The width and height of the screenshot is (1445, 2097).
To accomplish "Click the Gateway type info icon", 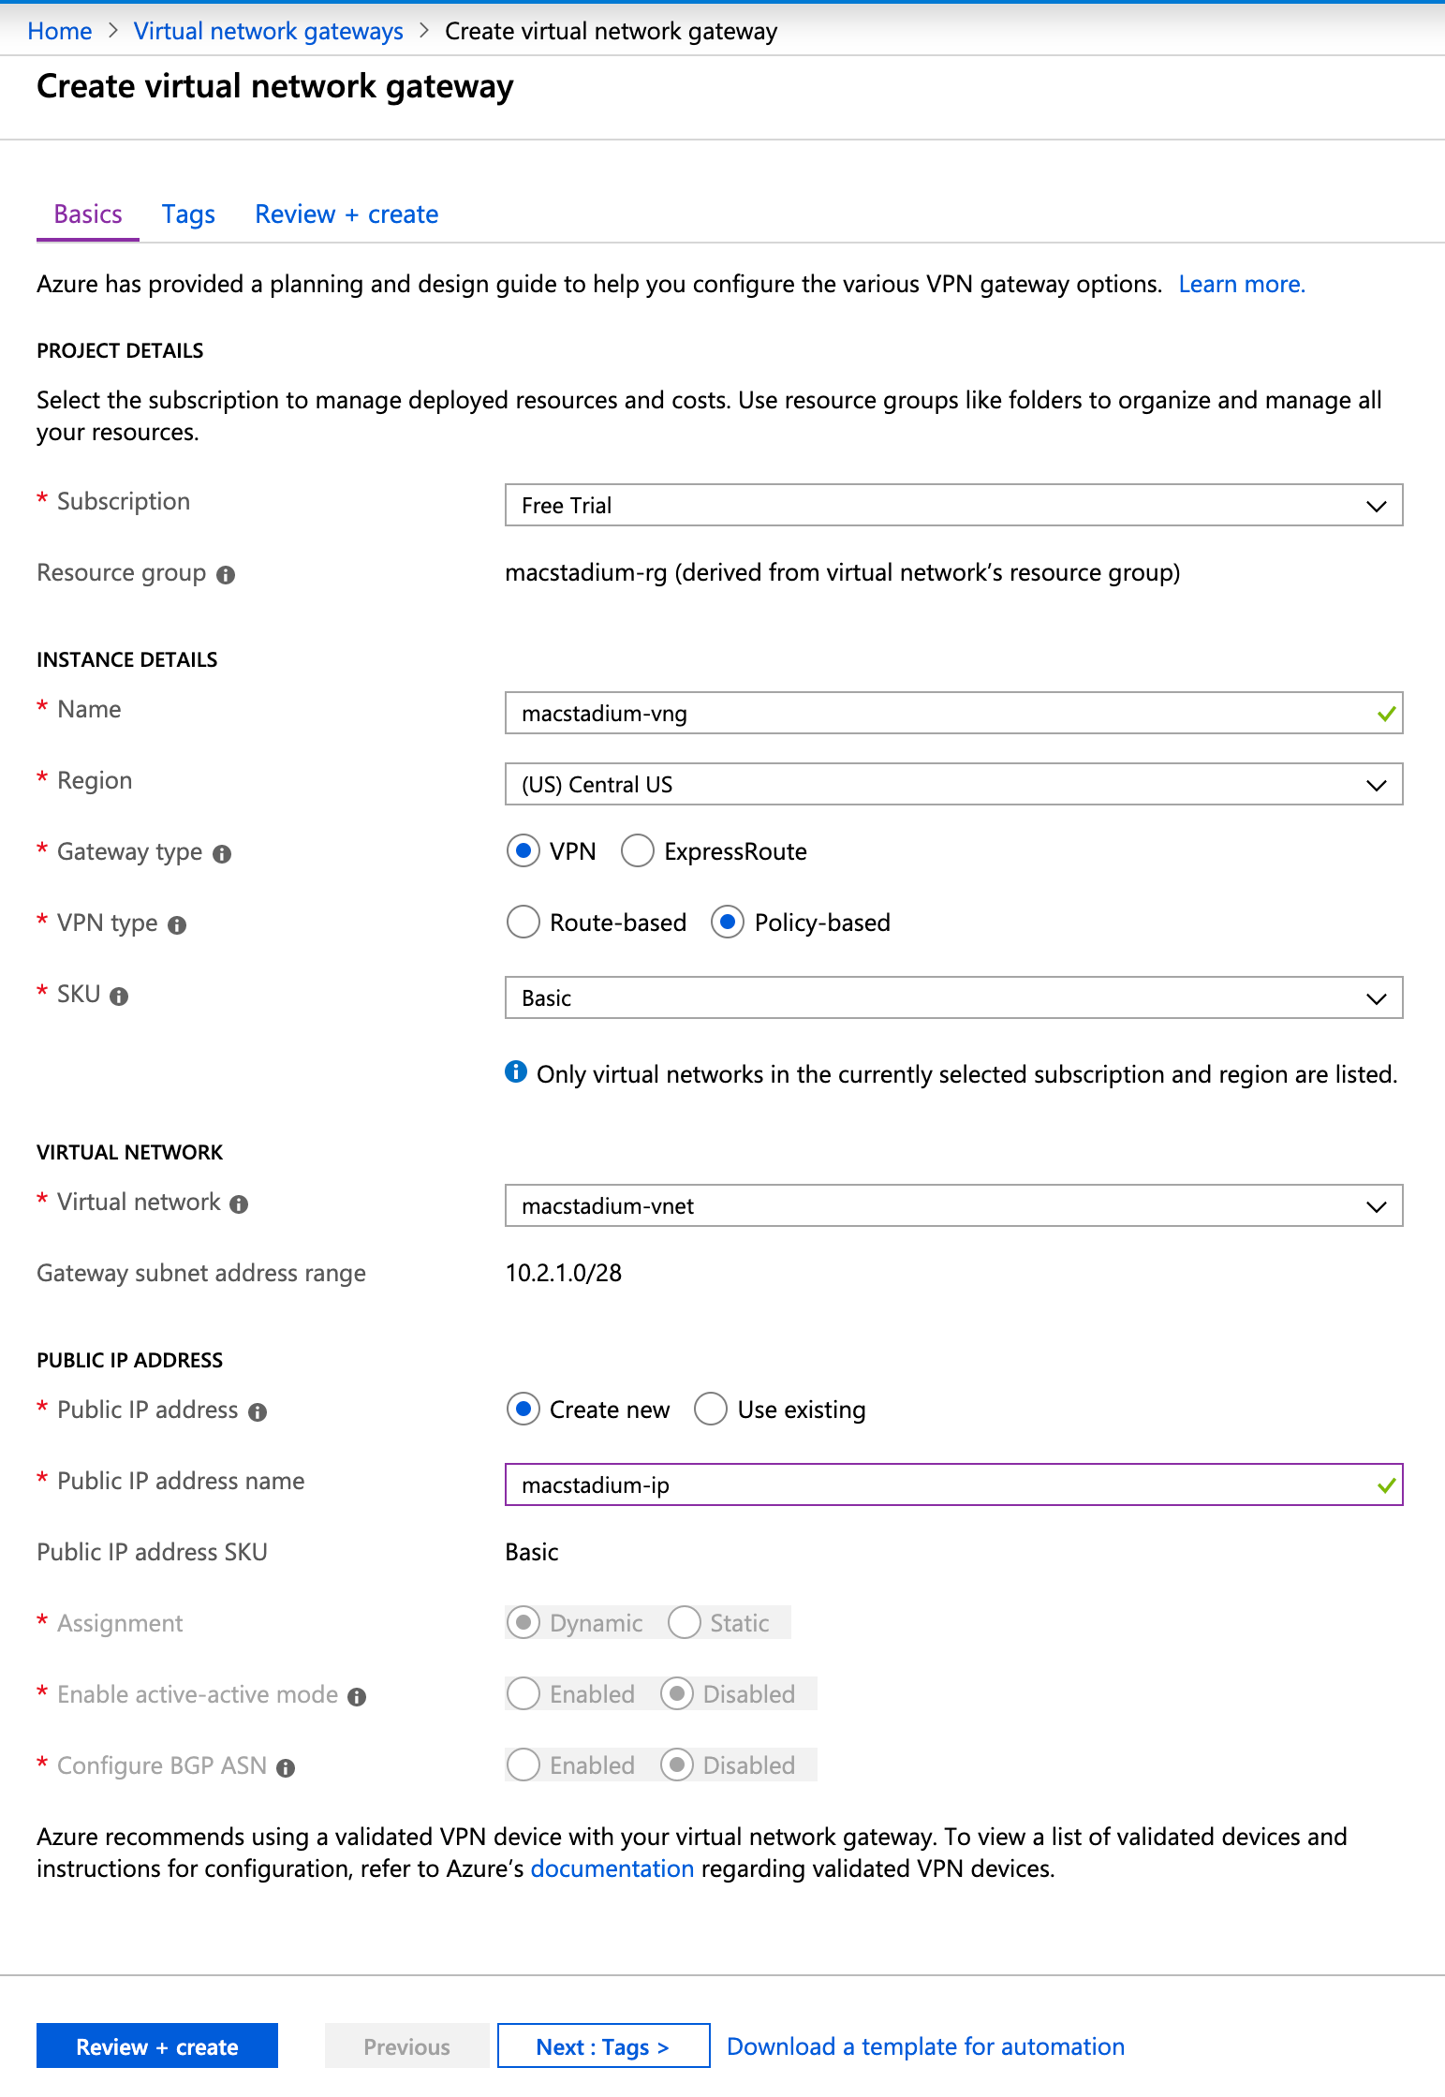I will coord(222,853).
